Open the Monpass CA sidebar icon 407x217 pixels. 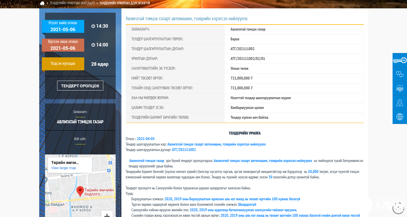pos(400,60)
